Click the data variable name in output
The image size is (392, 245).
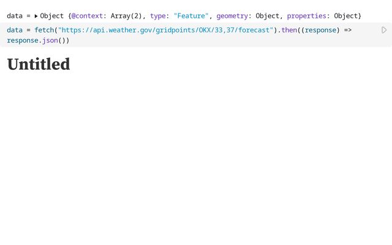click(15, 16)
